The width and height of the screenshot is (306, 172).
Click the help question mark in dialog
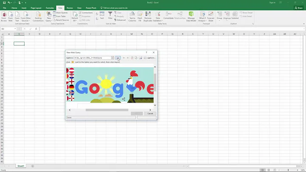[x=146, y=52]
